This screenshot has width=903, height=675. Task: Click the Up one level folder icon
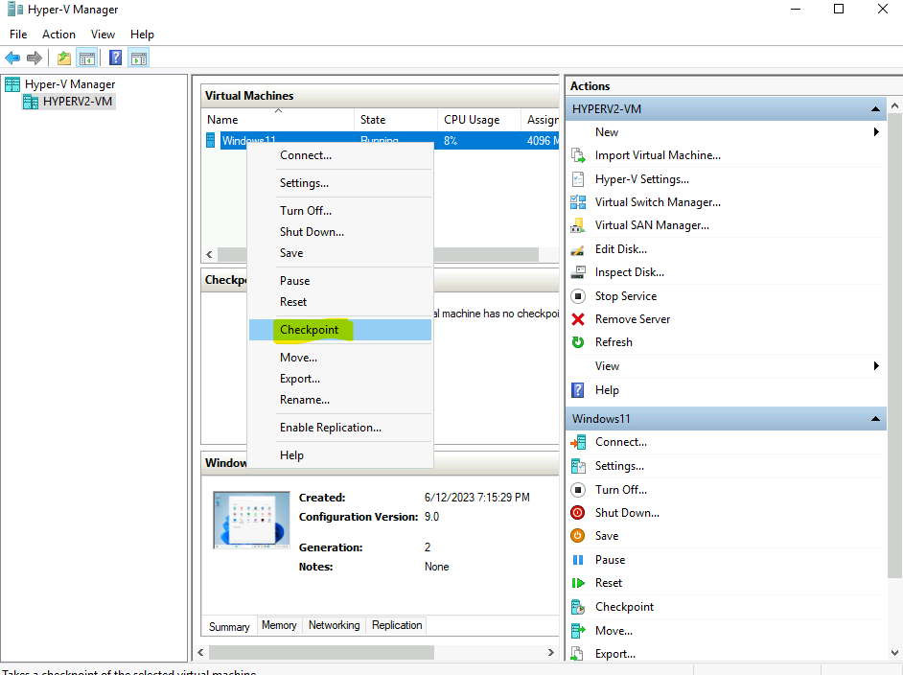pos(64,58)
